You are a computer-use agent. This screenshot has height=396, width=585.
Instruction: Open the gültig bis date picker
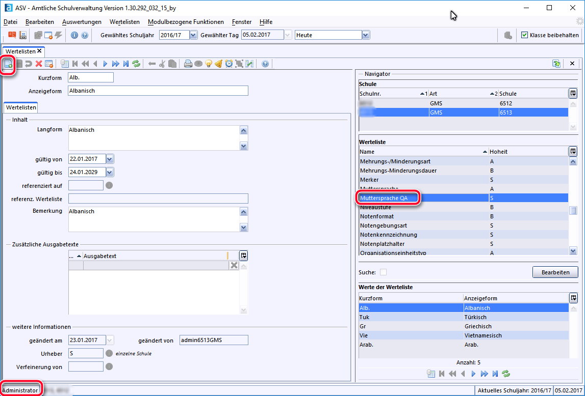point(110,173)
